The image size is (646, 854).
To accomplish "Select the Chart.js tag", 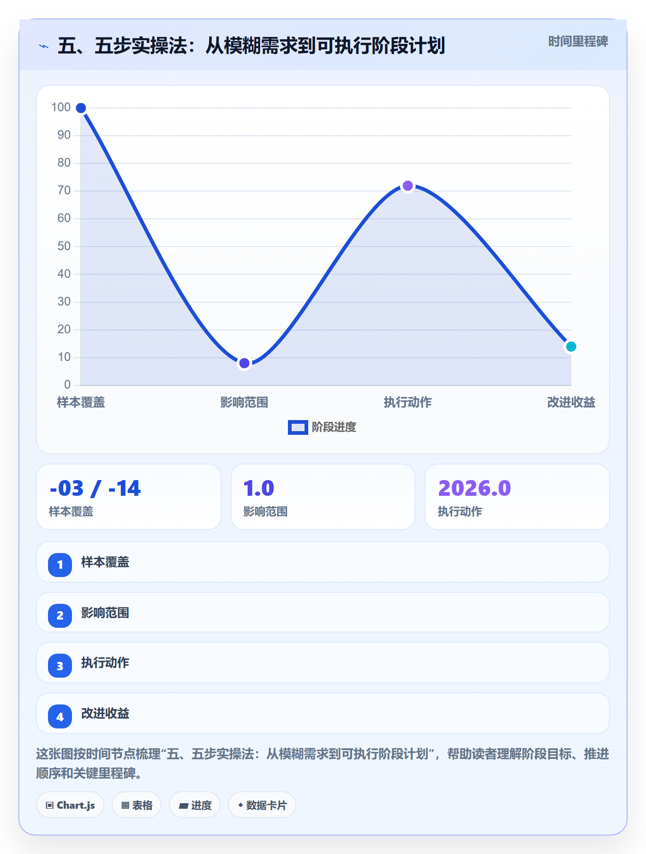I will coord(70,805).
